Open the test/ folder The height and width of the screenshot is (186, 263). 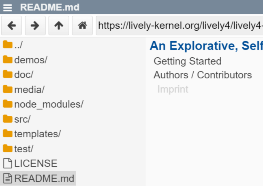24,149
